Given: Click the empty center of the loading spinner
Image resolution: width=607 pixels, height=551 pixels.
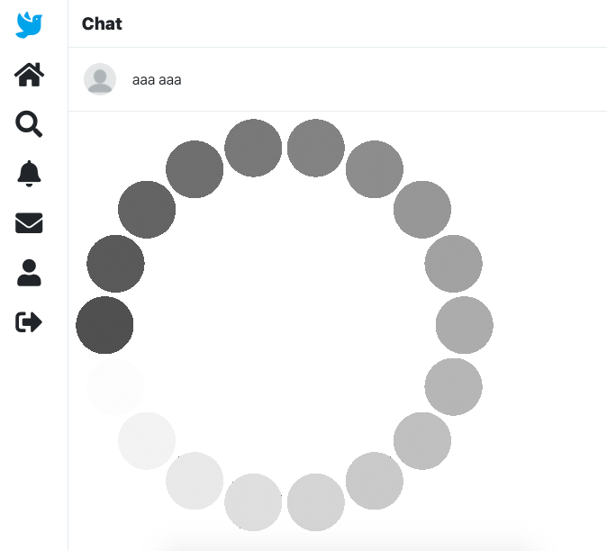Looking at the screenshot, I should coord(285,325).
